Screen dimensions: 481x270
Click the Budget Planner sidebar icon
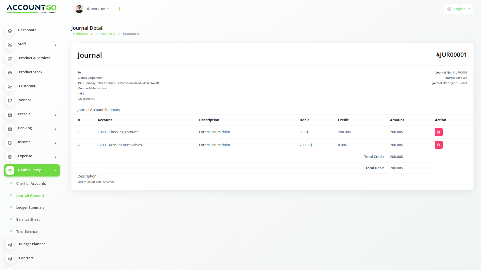pyautogui.click(x=10, y=244)
